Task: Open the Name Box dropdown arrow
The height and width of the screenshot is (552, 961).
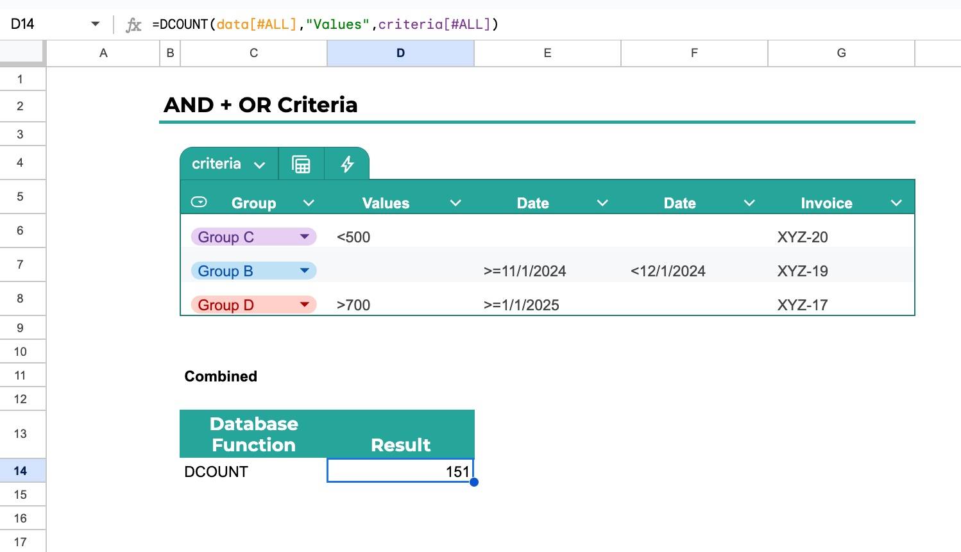Action: click(x=96, y=24)
